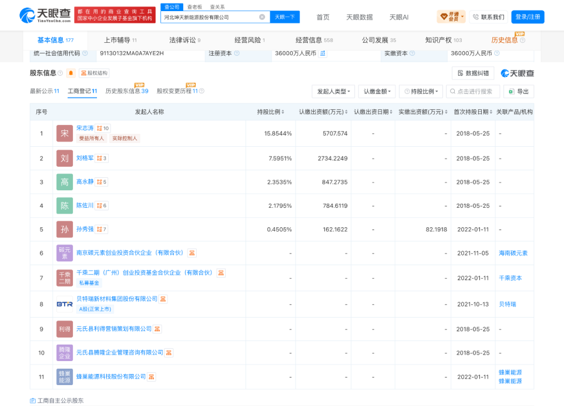Click the equity icon with 10 beside 宋志涛
The width and height of the screenshot is (564, 418).
click(103, 129)
